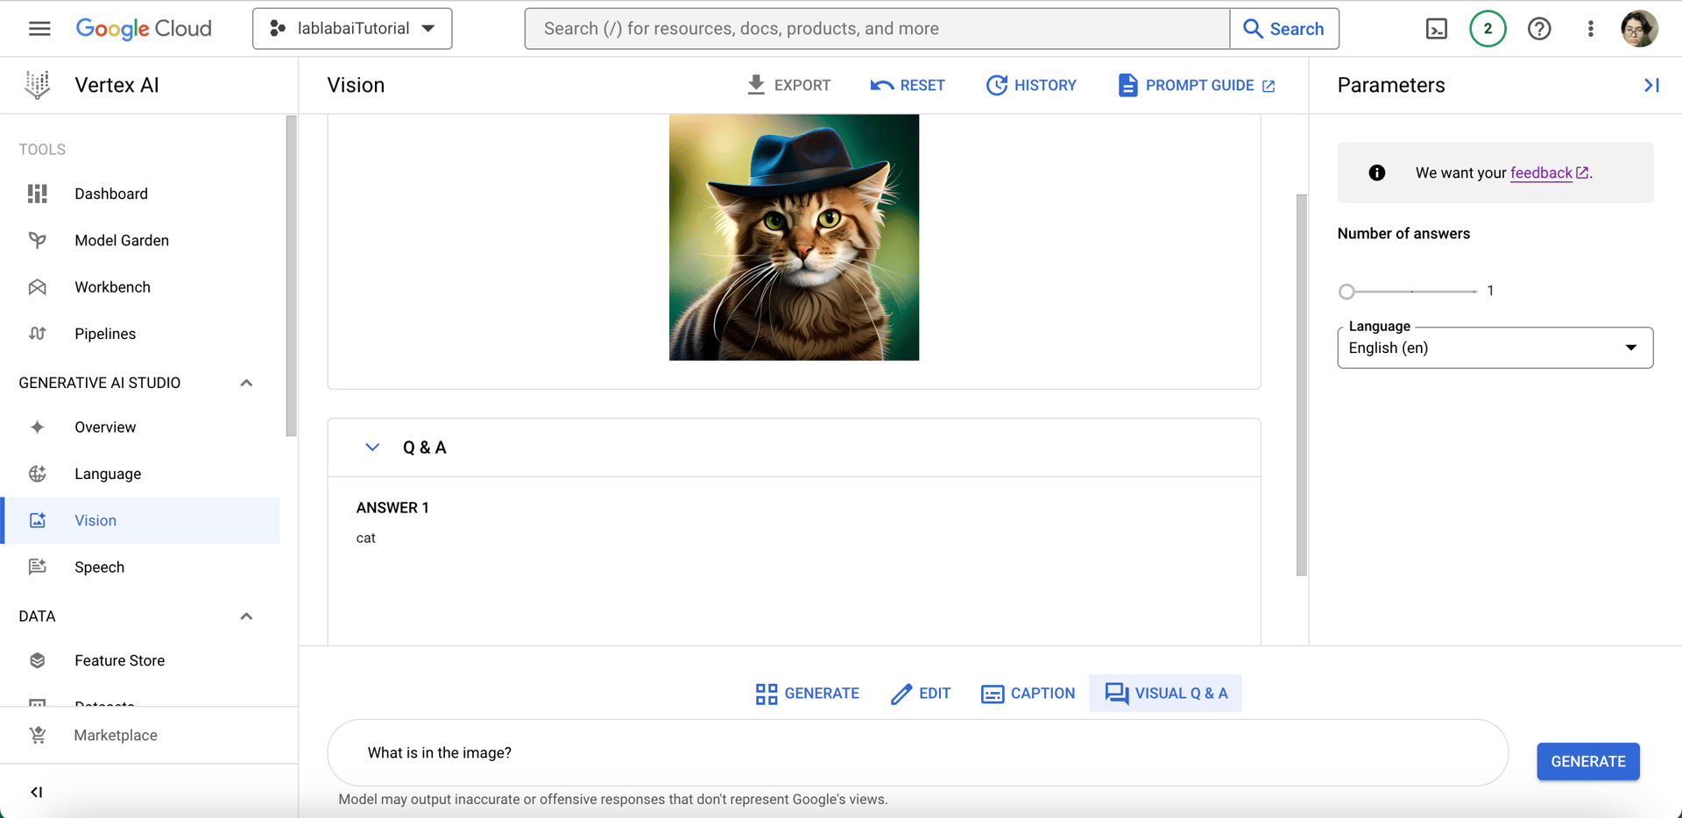Go to Pipelines in the sidebar
1682x818 pixels.
105,334
